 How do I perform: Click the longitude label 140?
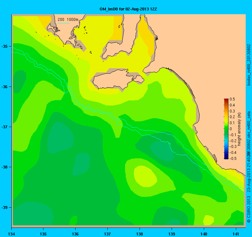[204, 234]
